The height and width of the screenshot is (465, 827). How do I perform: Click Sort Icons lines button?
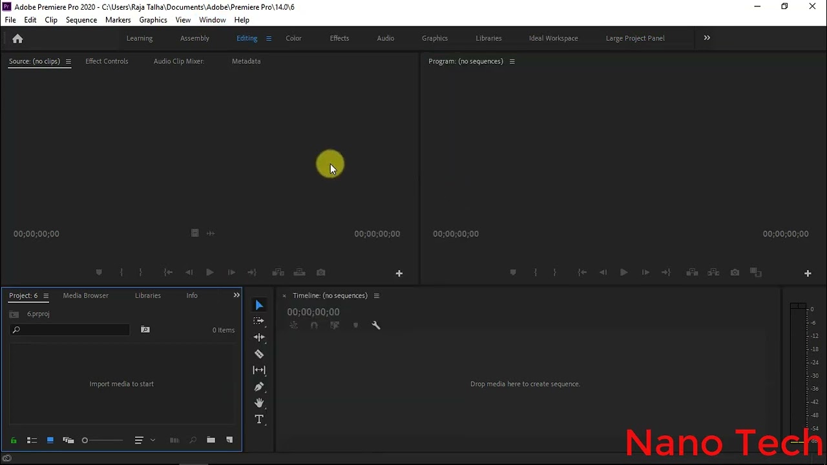pyautogui.click(x=139, y=440)
